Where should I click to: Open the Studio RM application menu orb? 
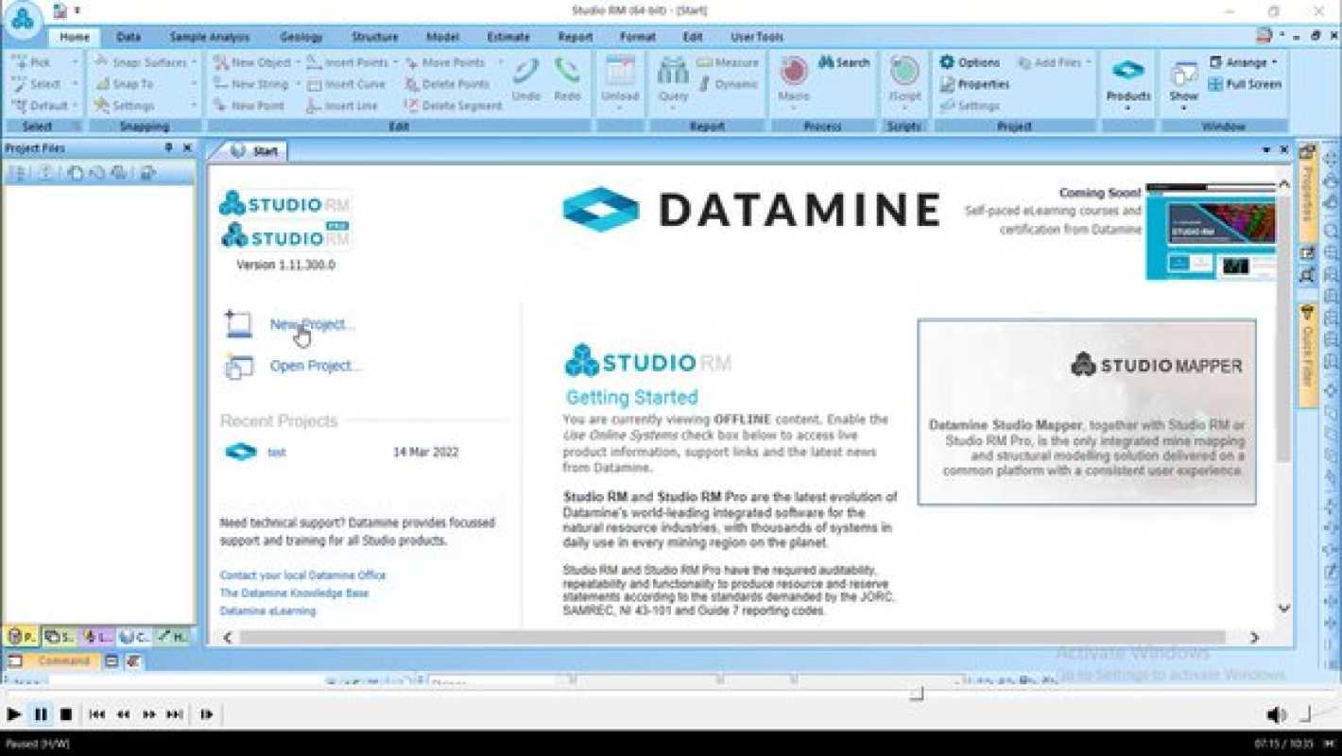pyautogui.click(x=22, y=17)
